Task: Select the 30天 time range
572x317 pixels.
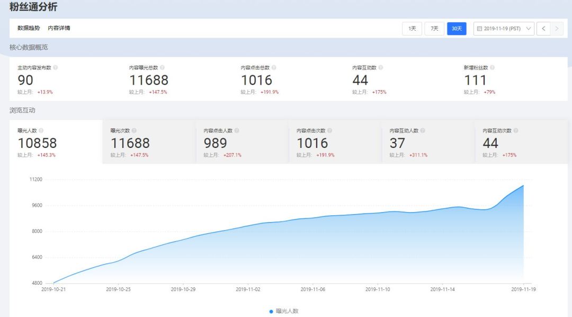Action: click(x=457, y=29)
